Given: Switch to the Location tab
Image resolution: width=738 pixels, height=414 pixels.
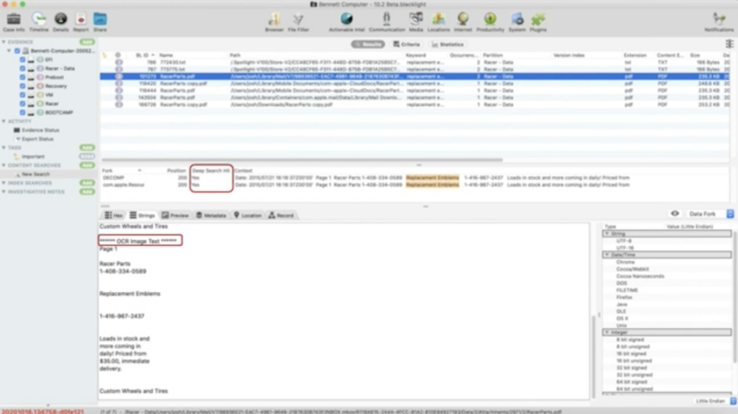Looking at the screenshot, I should click(x=248, y=215).
